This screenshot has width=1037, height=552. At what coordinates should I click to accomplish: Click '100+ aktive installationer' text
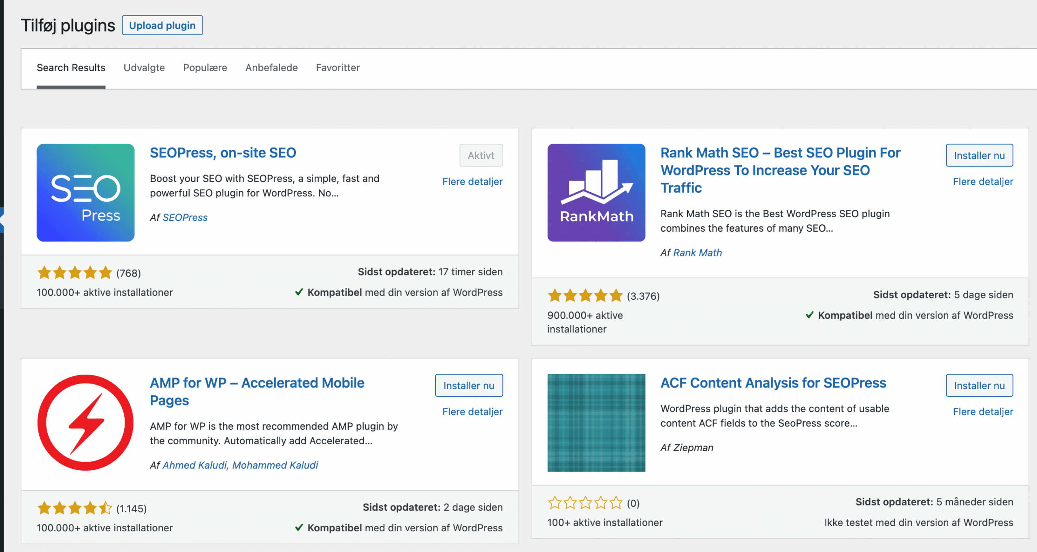click(605, 522)
